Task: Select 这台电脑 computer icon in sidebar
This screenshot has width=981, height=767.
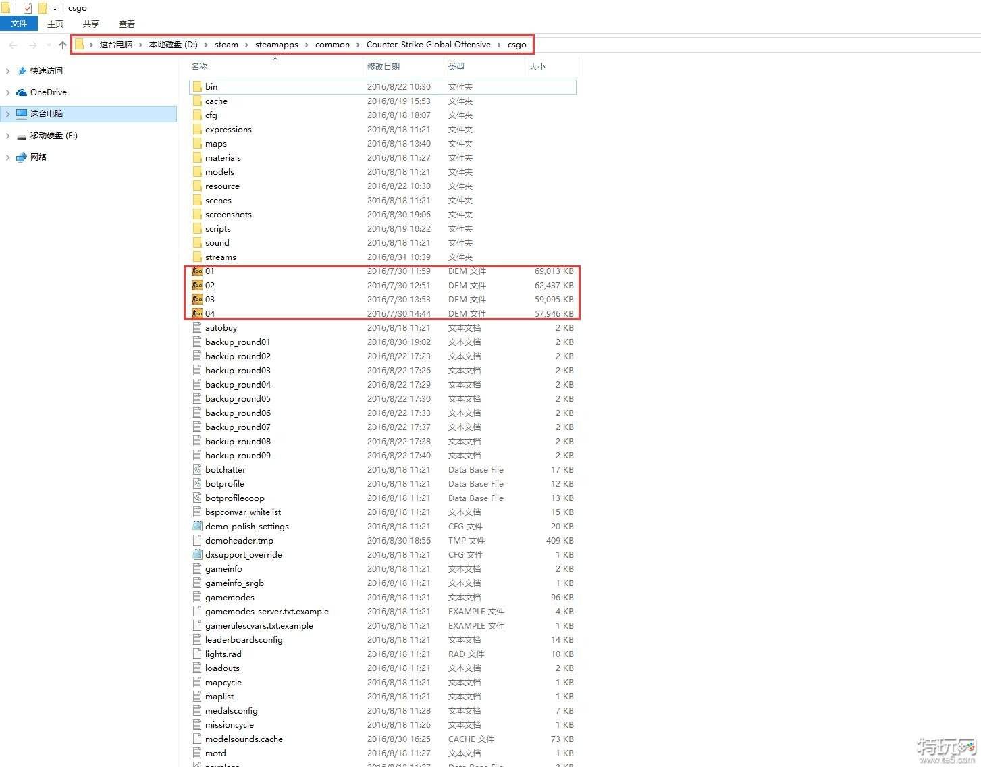Action: point(22,114)
